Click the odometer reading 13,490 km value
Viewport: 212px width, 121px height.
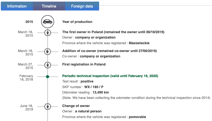click(100, 92)
